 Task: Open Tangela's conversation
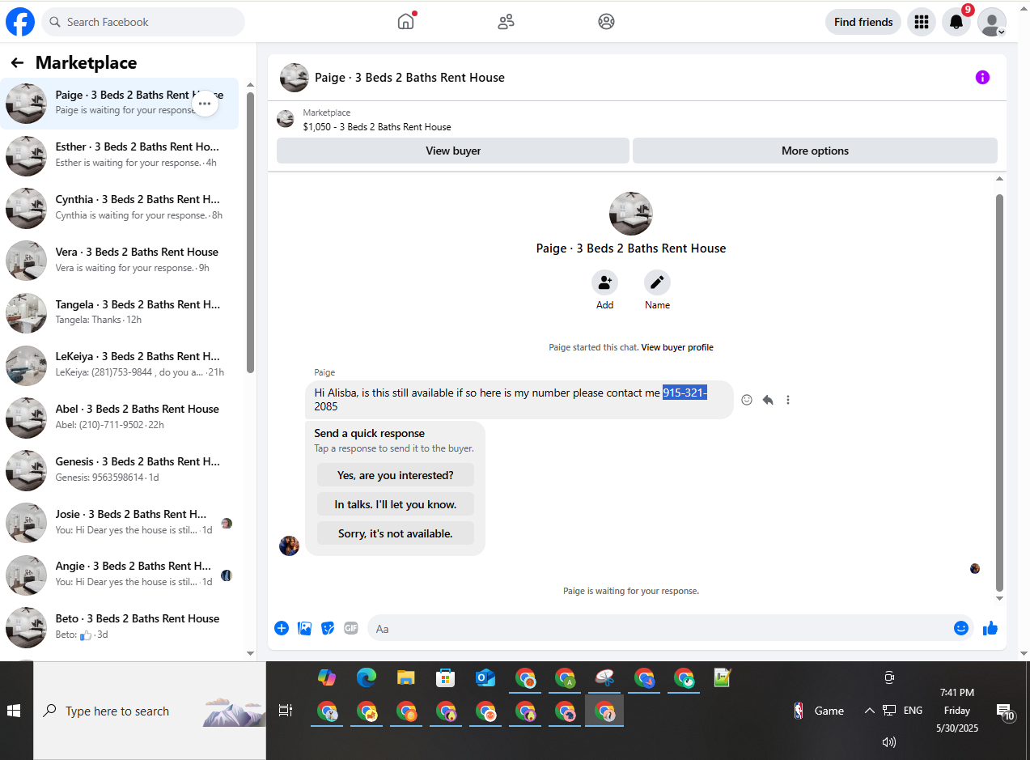(120, 313)
